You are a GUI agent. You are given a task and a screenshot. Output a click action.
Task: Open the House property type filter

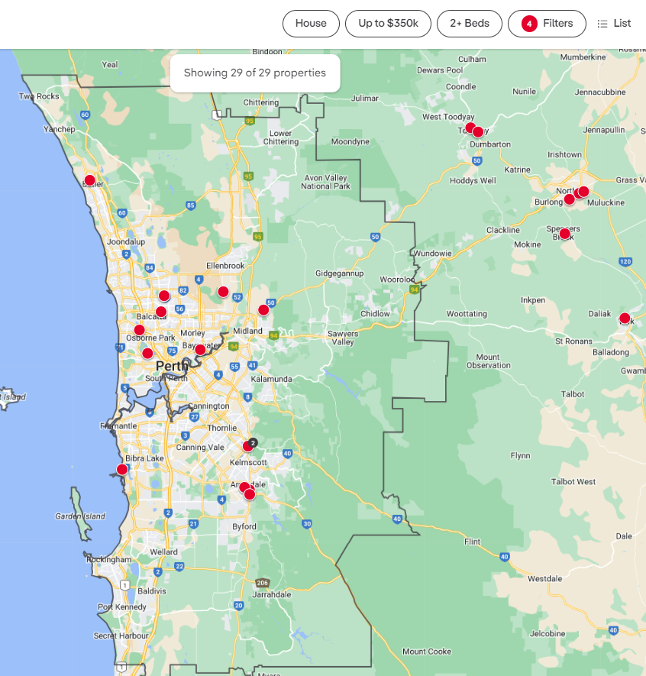pyautogui.click(x=311, y=24)
